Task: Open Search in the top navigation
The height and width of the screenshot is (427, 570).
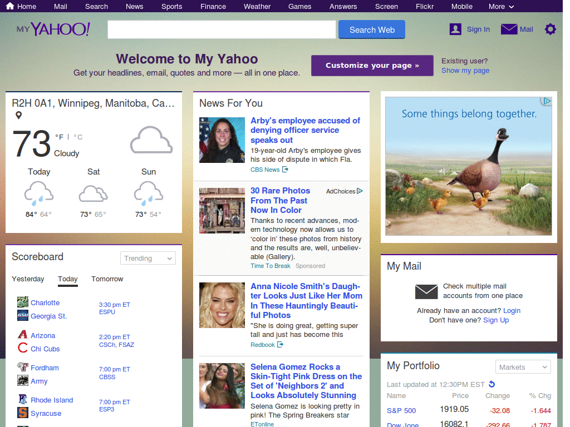Action: (96, 7)
